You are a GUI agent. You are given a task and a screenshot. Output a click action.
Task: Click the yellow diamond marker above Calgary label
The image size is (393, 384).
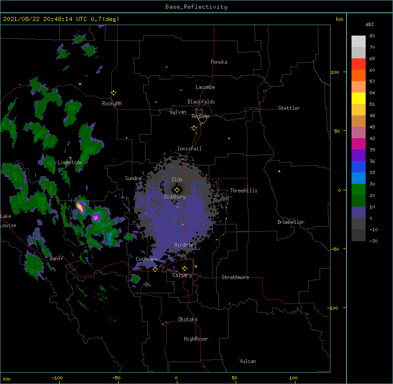[x=185, y=269]
